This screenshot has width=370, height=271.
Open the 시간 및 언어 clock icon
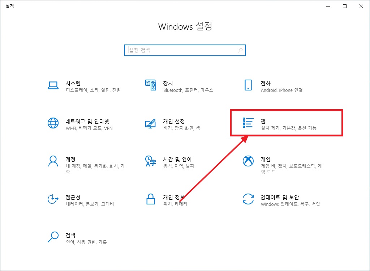(151, 161)
